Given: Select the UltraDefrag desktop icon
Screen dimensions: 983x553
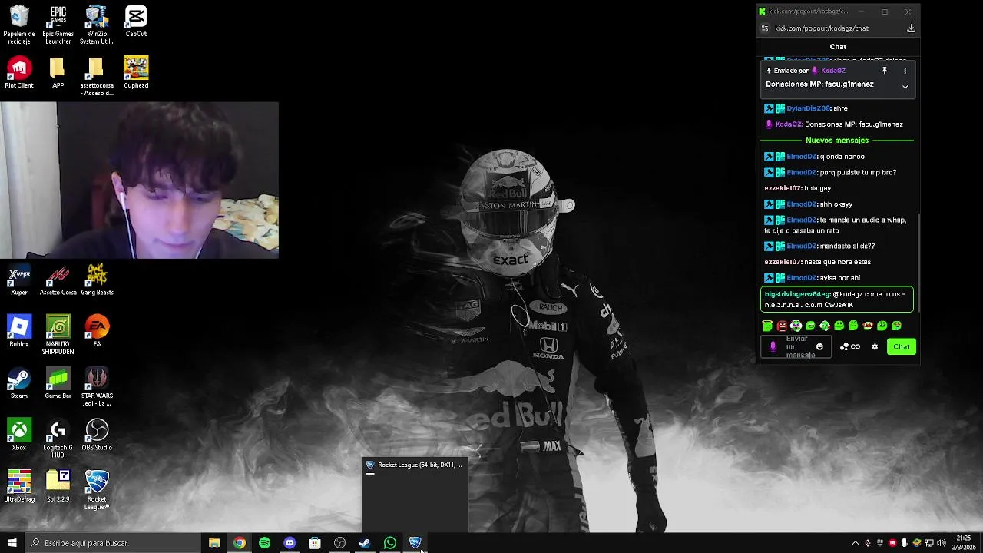Looking at the screenshot, I should pyautogui.click(x=19, y=486).
